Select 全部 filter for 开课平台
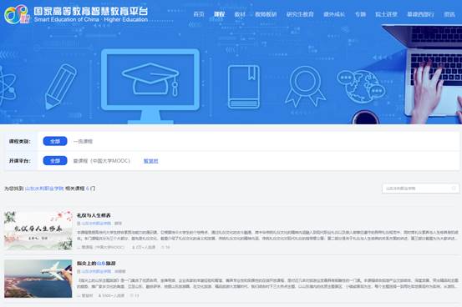This screenshot has height=307, width=462. coord(55,161)
